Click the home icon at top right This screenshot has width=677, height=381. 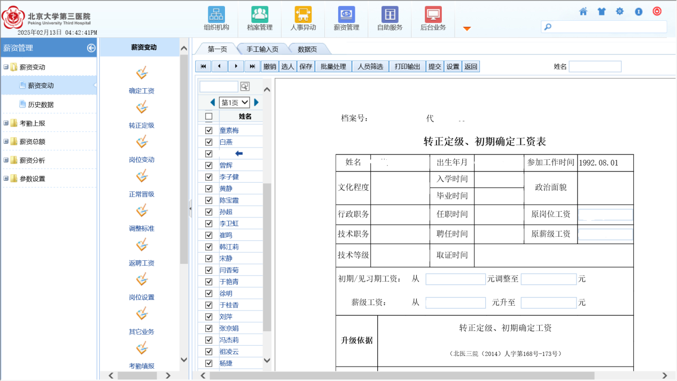point(583,11)
